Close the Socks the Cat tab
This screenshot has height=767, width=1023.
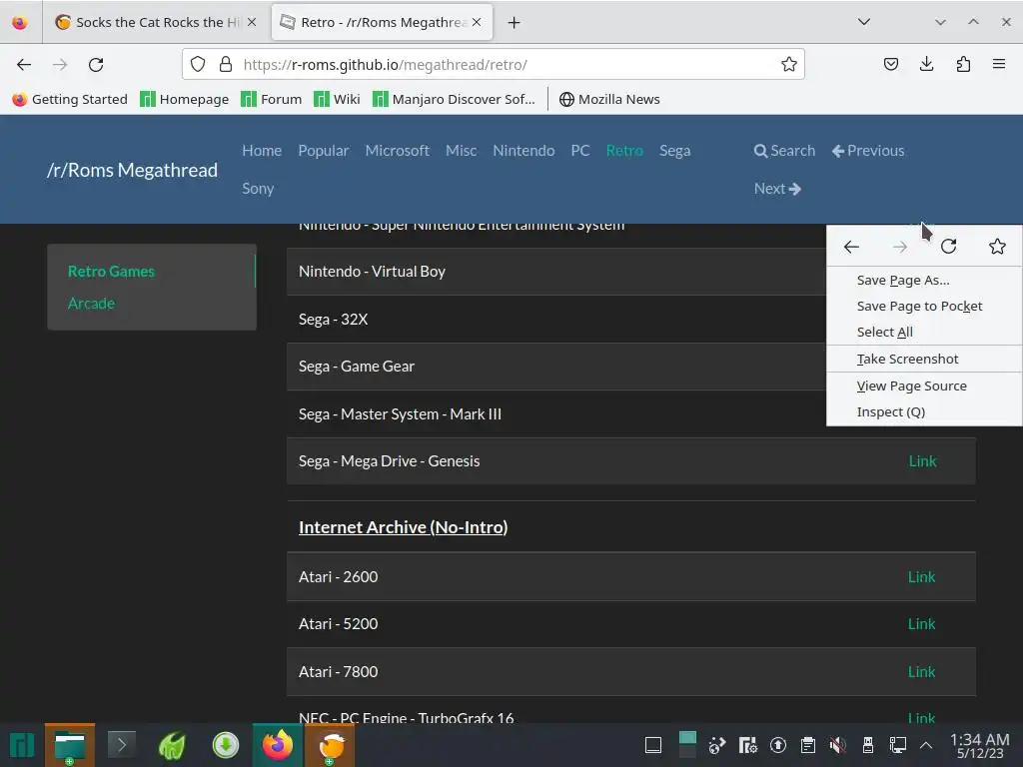tap(252, 22)
